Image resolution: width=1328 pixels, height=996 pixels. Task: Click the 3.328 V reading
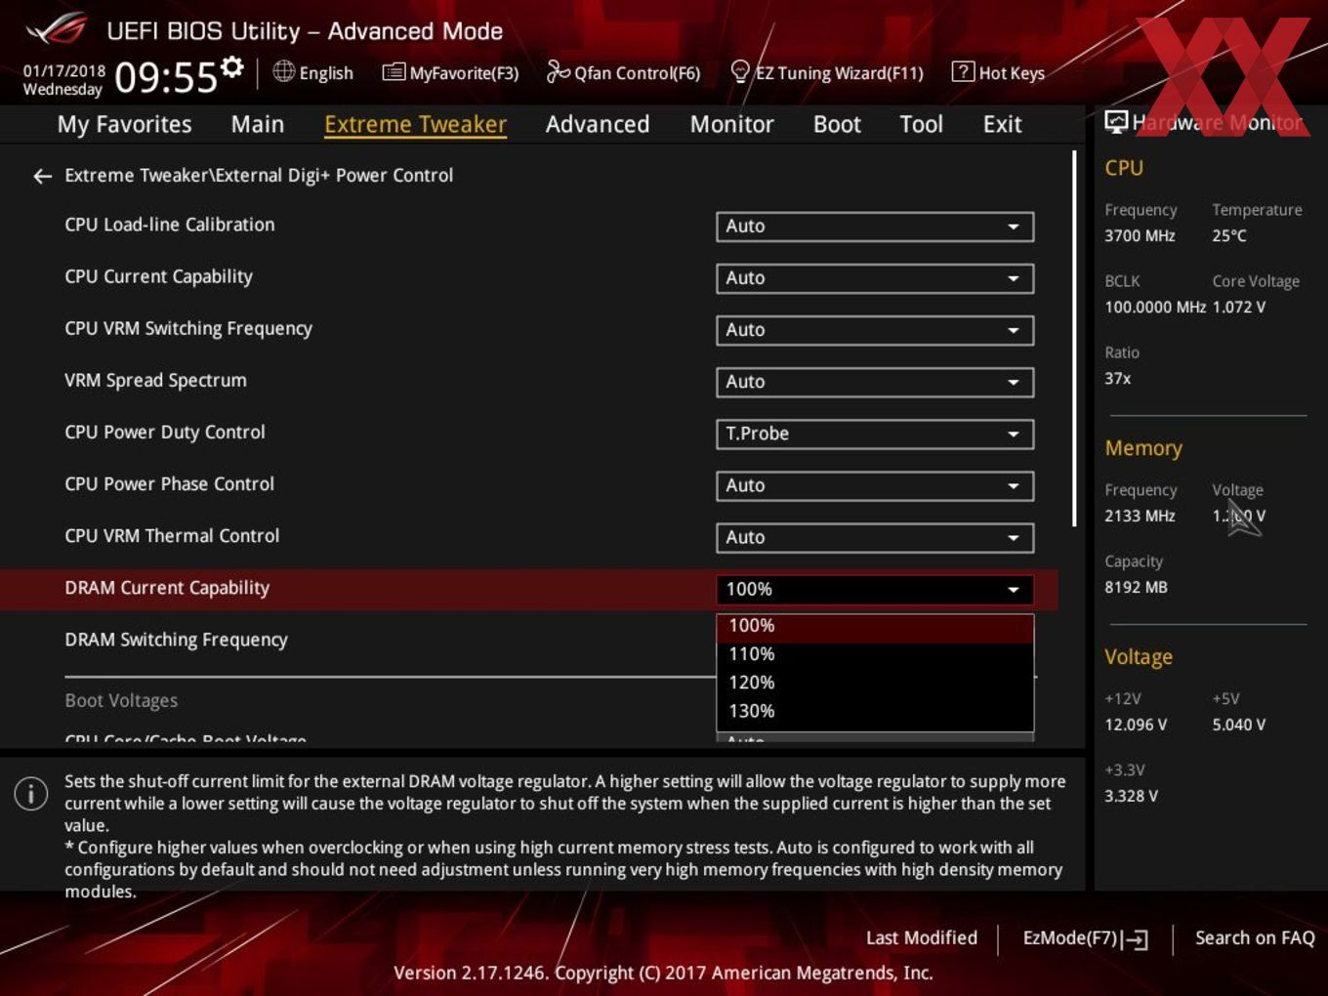point(1131,796)
